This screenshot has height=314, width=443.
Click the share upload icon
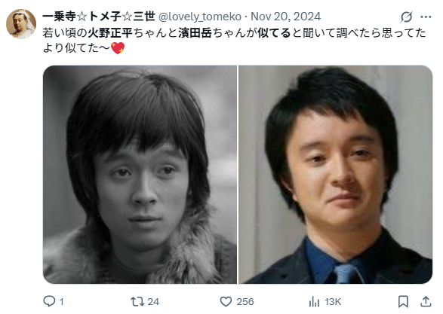coord(426,302)
